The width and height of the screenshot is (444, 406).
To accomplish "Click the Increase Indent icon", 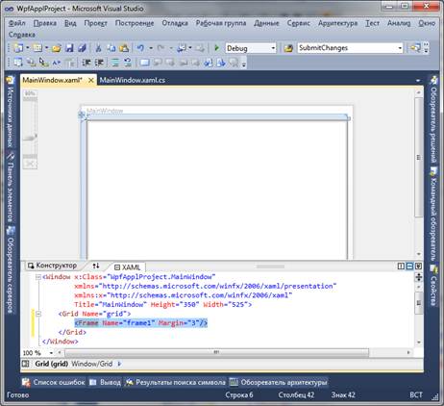I will click(99, 63).
